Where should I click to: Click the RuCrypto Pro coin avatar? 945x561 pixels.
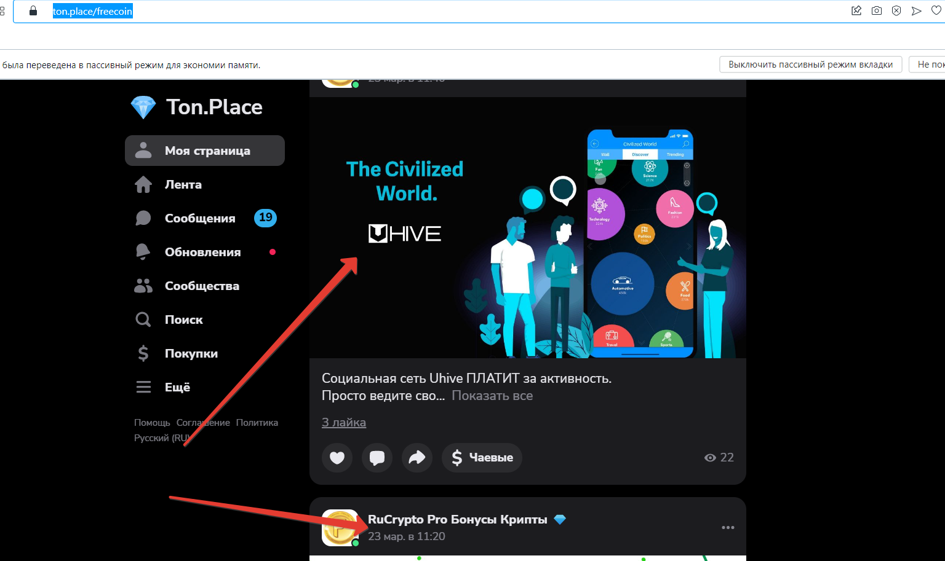click(340, 528)
